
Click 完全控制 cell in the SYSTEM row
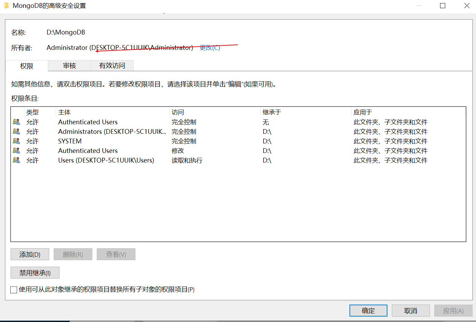[x=184, y=141]
